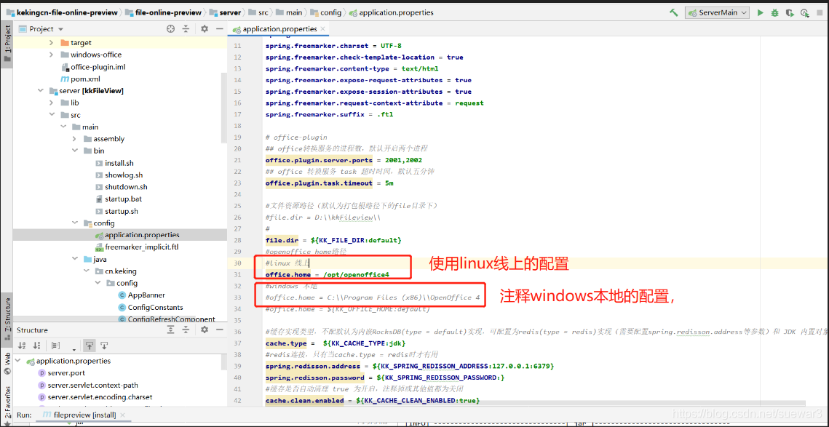Toggle sort alphabetically in Structure
Screen dimensions: 829x427
(x=23, y=346)
